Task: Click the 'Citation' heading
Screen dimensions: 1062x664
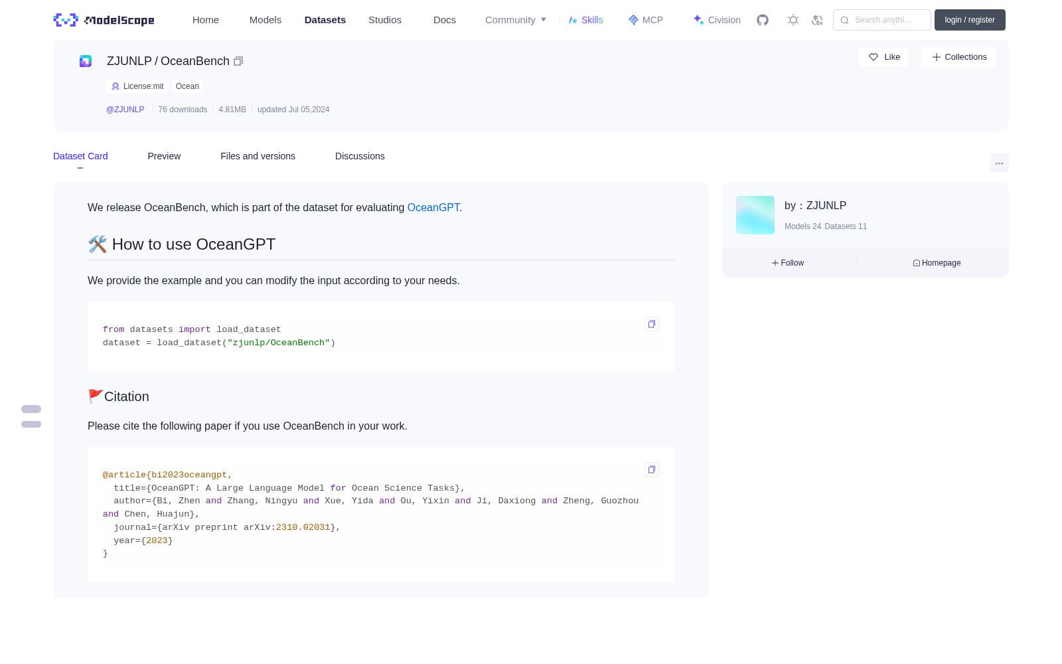Action: pyautogui.click(x=119, y=396)
